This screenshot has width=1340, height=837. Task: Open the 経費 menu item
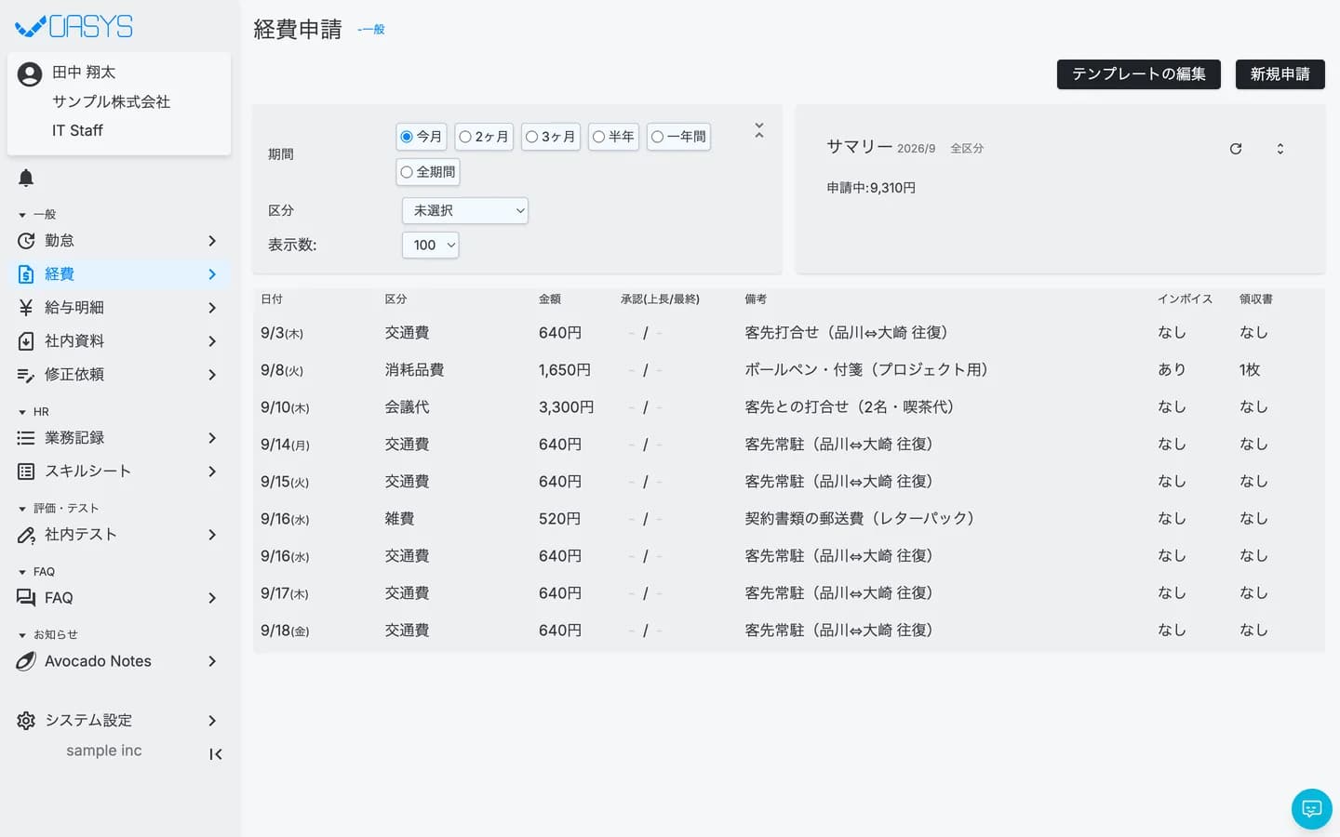coord(119,274)
